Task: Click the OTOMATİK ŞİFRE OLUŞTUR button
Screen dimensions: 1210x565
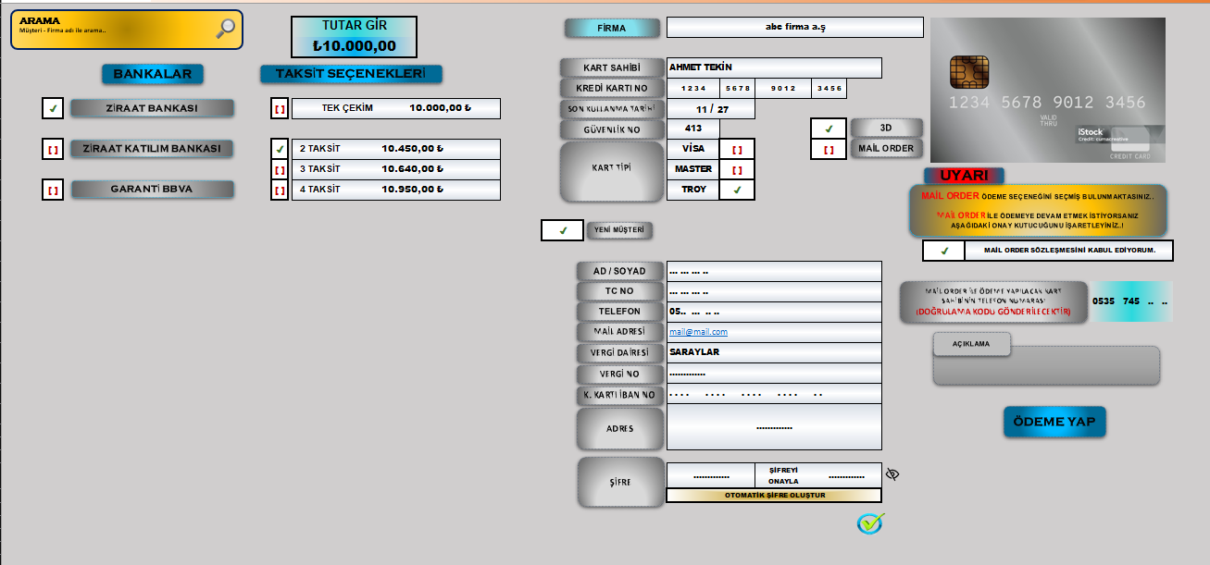Action: click(x=774, y=496)
